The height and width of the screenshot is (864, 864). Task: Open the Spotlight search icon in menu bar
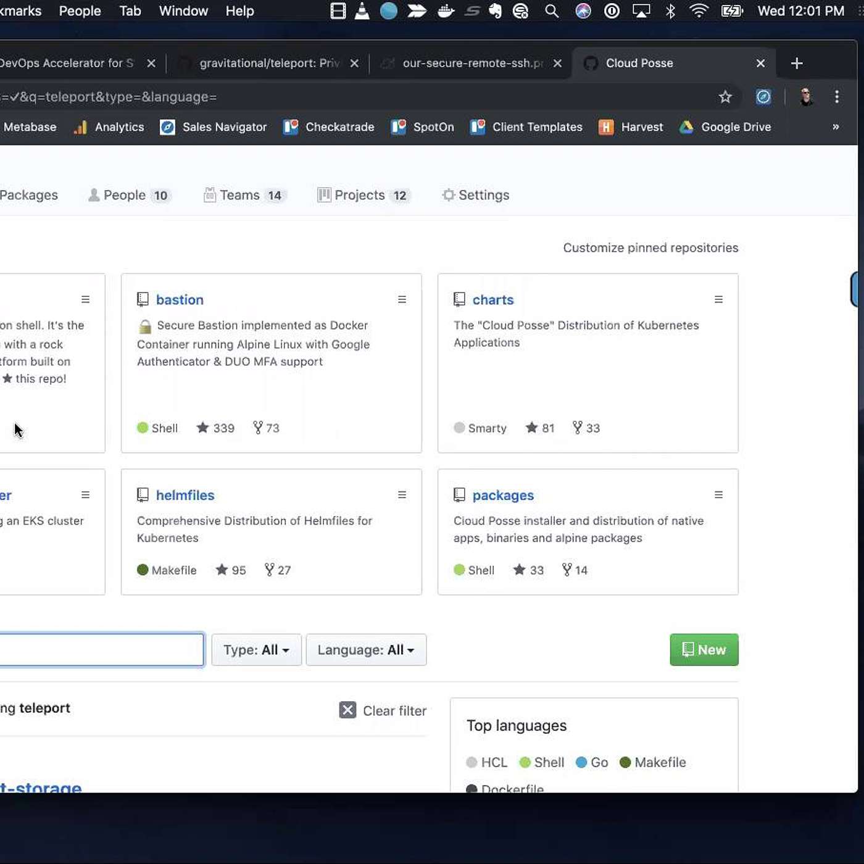(x=552, y=11)
